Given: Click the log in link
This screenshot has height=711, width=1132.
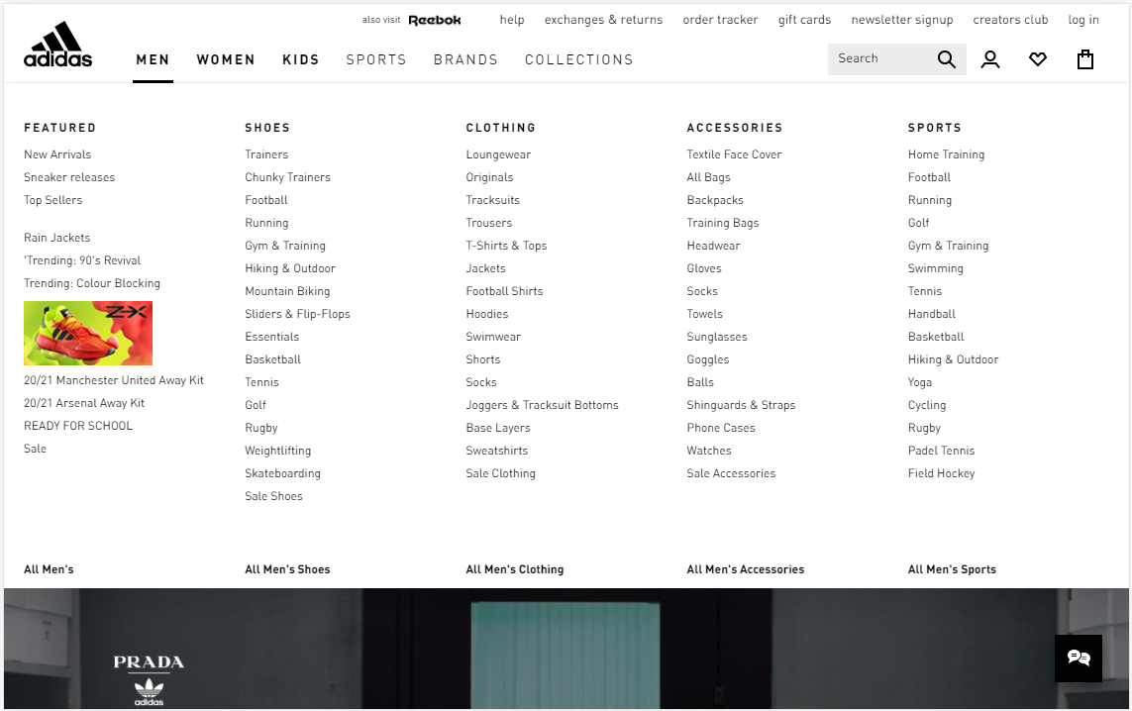Looking at the screenshot, I should point(1083,20).
